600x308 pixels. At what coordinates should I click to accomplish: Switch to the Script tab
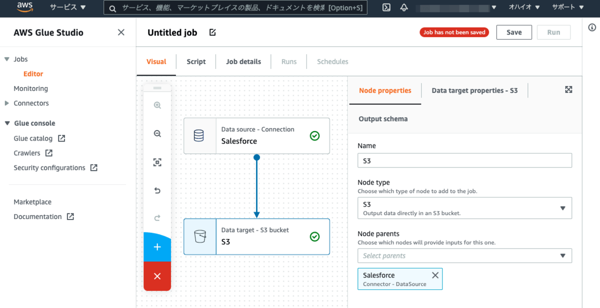click(x=196, y=61)
